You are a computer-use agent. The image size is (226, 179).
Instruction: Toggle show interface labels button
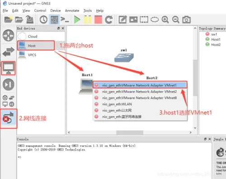tap(54, 19)
